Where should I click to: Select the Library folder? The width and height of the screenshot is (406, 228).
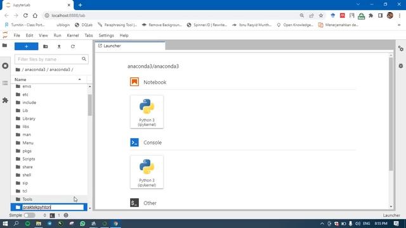[49, 118]
